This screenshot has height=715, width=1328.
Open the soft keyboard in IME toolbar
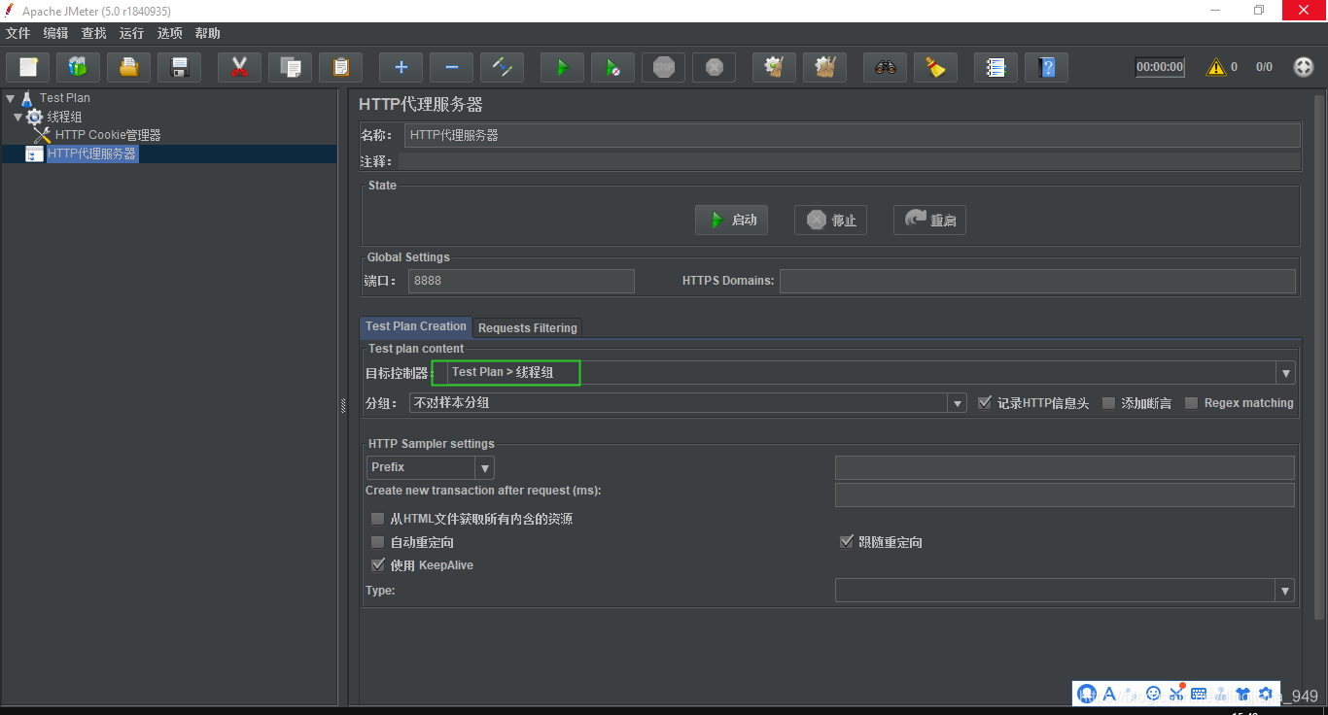1199,694
